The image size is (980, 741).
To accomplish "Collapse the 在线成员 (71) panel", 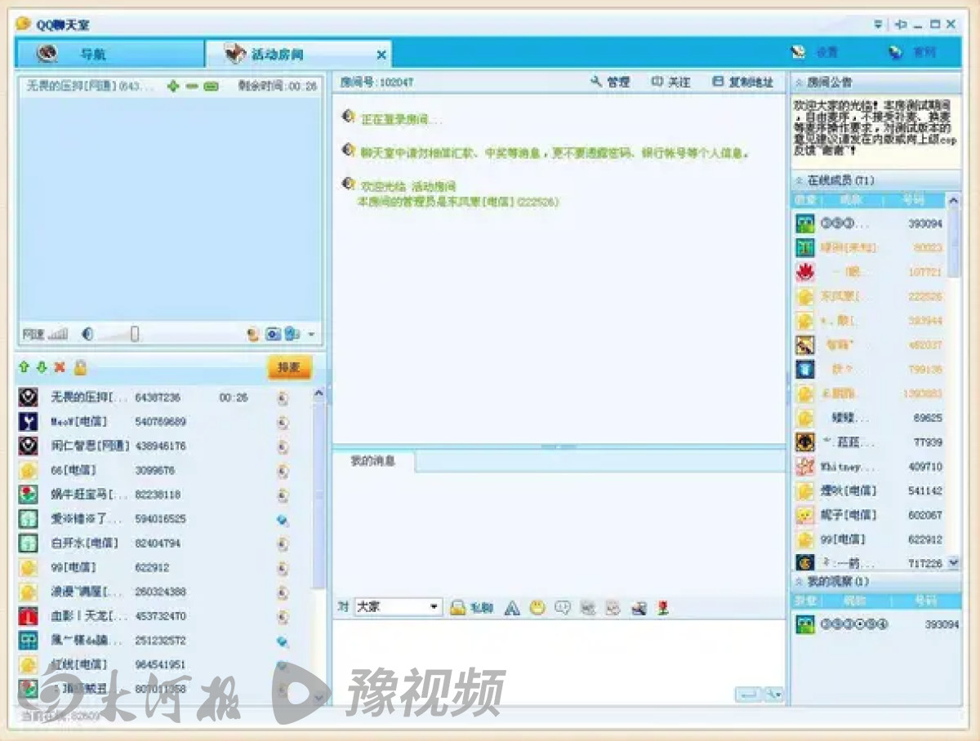I will [x=799, y=180].
